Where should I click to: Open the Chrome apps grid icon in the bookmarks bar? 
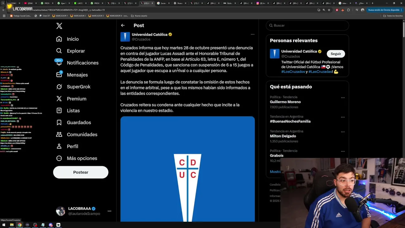click(x=4, y=16)
